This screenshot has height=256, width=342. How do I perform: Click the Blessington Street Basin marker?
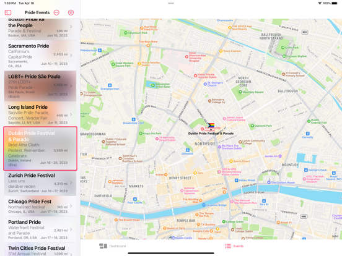153,85
